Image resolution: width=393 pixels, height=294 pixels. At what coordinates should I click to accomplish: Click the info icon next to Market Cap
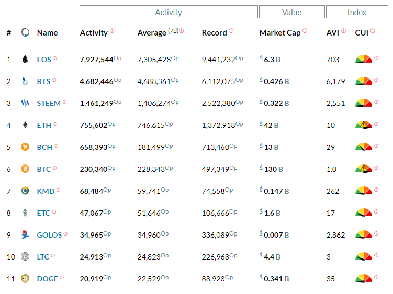[x=305, y=31]
